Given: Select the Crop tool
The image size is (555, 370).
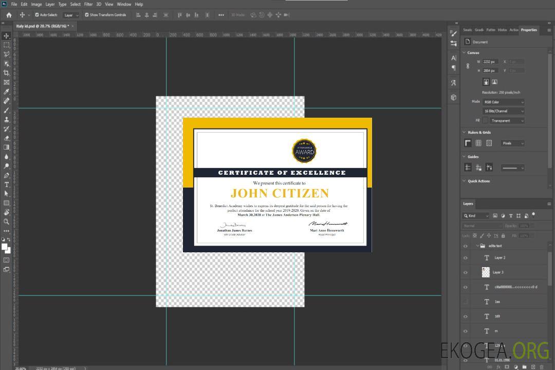Looking at the screenshot, I should tap(7, 73).
